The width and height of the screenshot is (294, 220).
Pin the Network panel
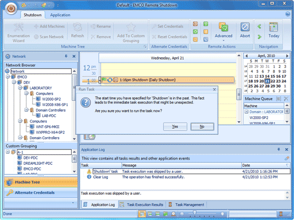tap(66, 56)
